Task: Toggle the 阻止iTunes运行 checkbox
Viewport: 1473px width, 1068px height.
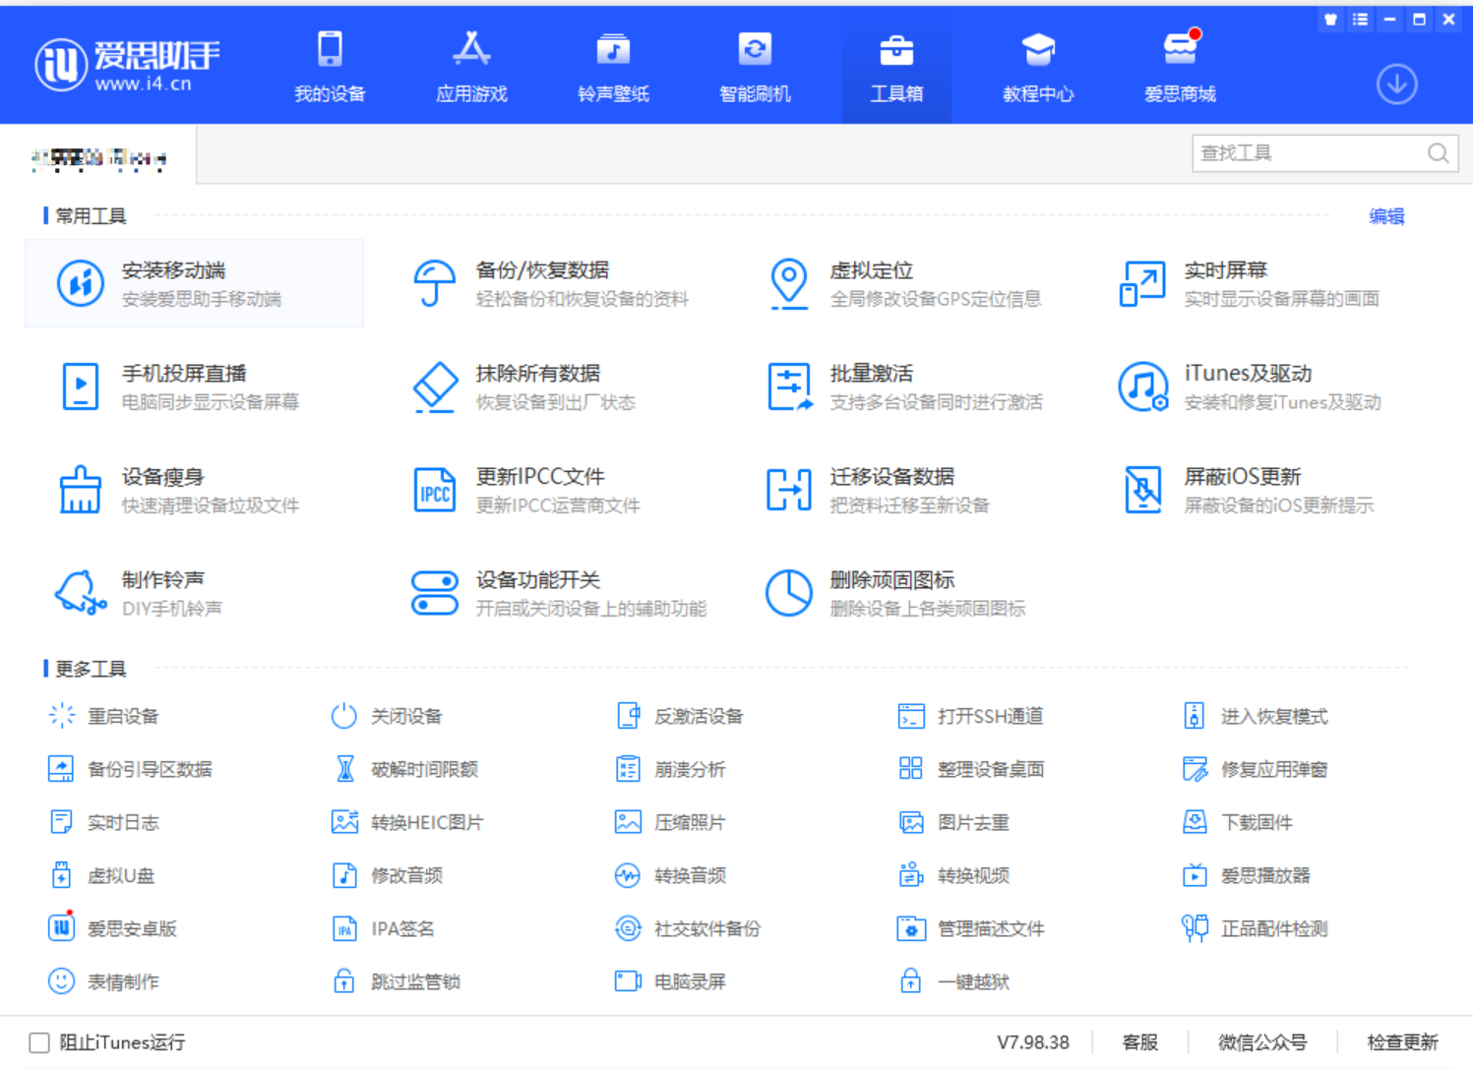Action: click(39, 1042)
